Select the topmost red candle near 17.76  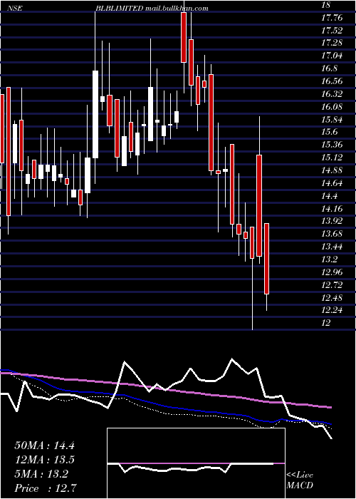pos(184,37)
